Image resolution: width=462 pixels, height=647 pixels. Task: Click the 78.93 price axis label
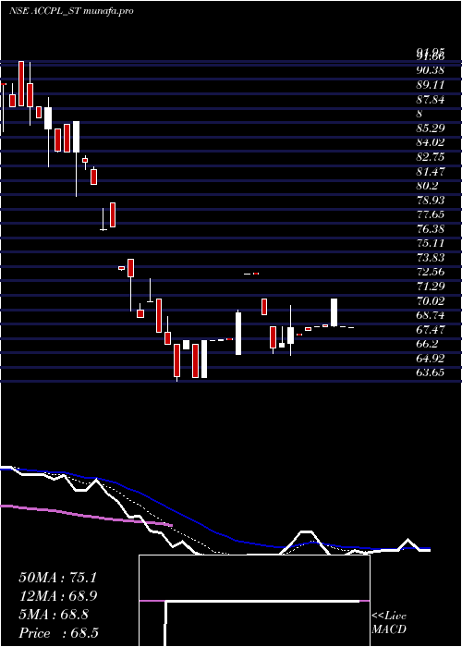pos(431,201)
